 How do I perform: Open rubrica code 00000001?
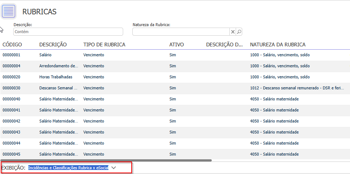point(11,55)
